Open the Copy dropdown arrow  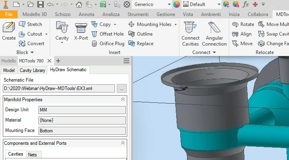tap(115, 24)
